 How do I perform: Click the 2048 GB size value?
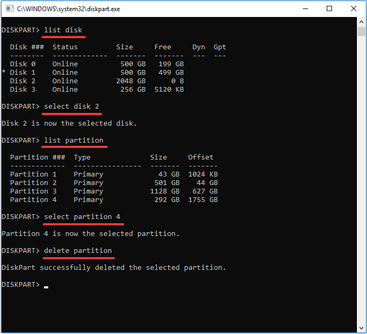pos(131,81)
